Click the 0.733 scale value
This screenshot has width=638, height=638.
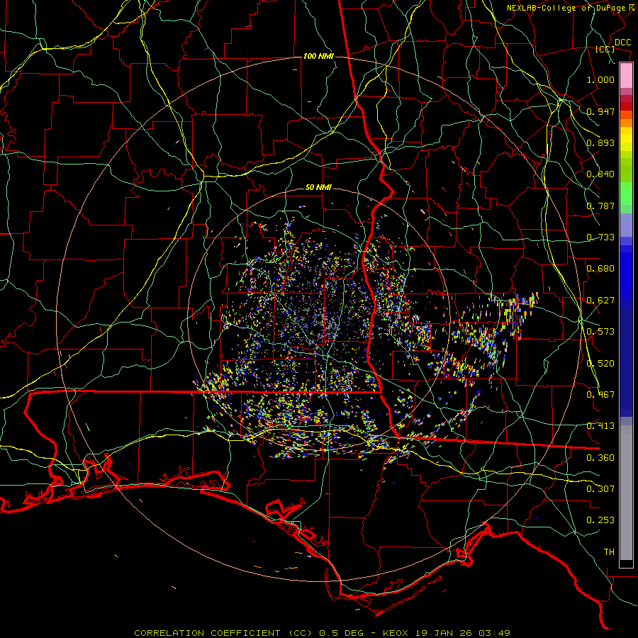coord(600,237)
